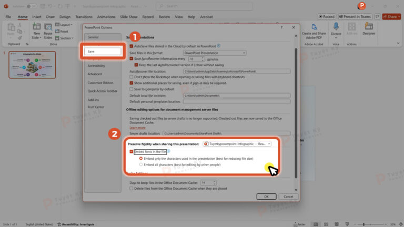Viewport: 404px width, 227px height.
Task: Adjust days to keep cache files spinner
Action: coord(215,182)
